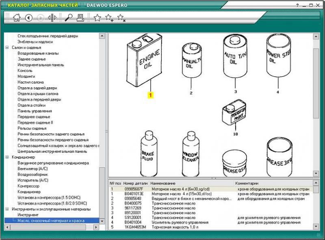Open the favorites list star icon

97,17
